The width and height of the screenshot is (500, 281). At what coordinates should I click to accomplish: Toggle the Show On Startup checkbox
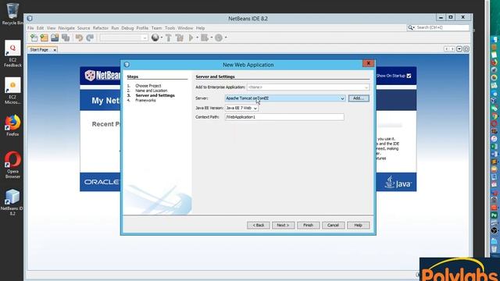point(409,76)
